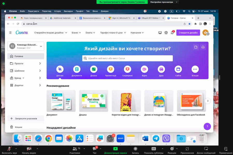Open the audio options arrow beside "Включить звук"
Viewport: 233px width, 155px height.
coord(16,149)
